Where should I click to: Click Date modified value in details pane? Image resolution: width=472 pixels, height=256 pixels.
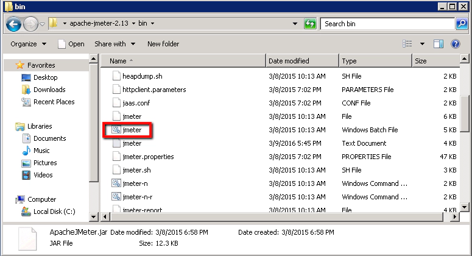pyautogui.click(x=181, y=232)
